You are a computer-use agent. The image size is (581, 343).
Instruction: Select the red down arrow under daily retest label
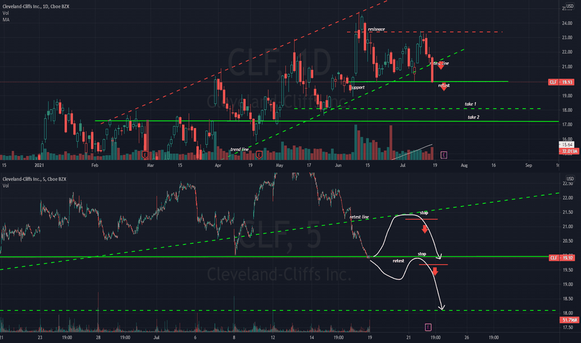tap(443, 87)
